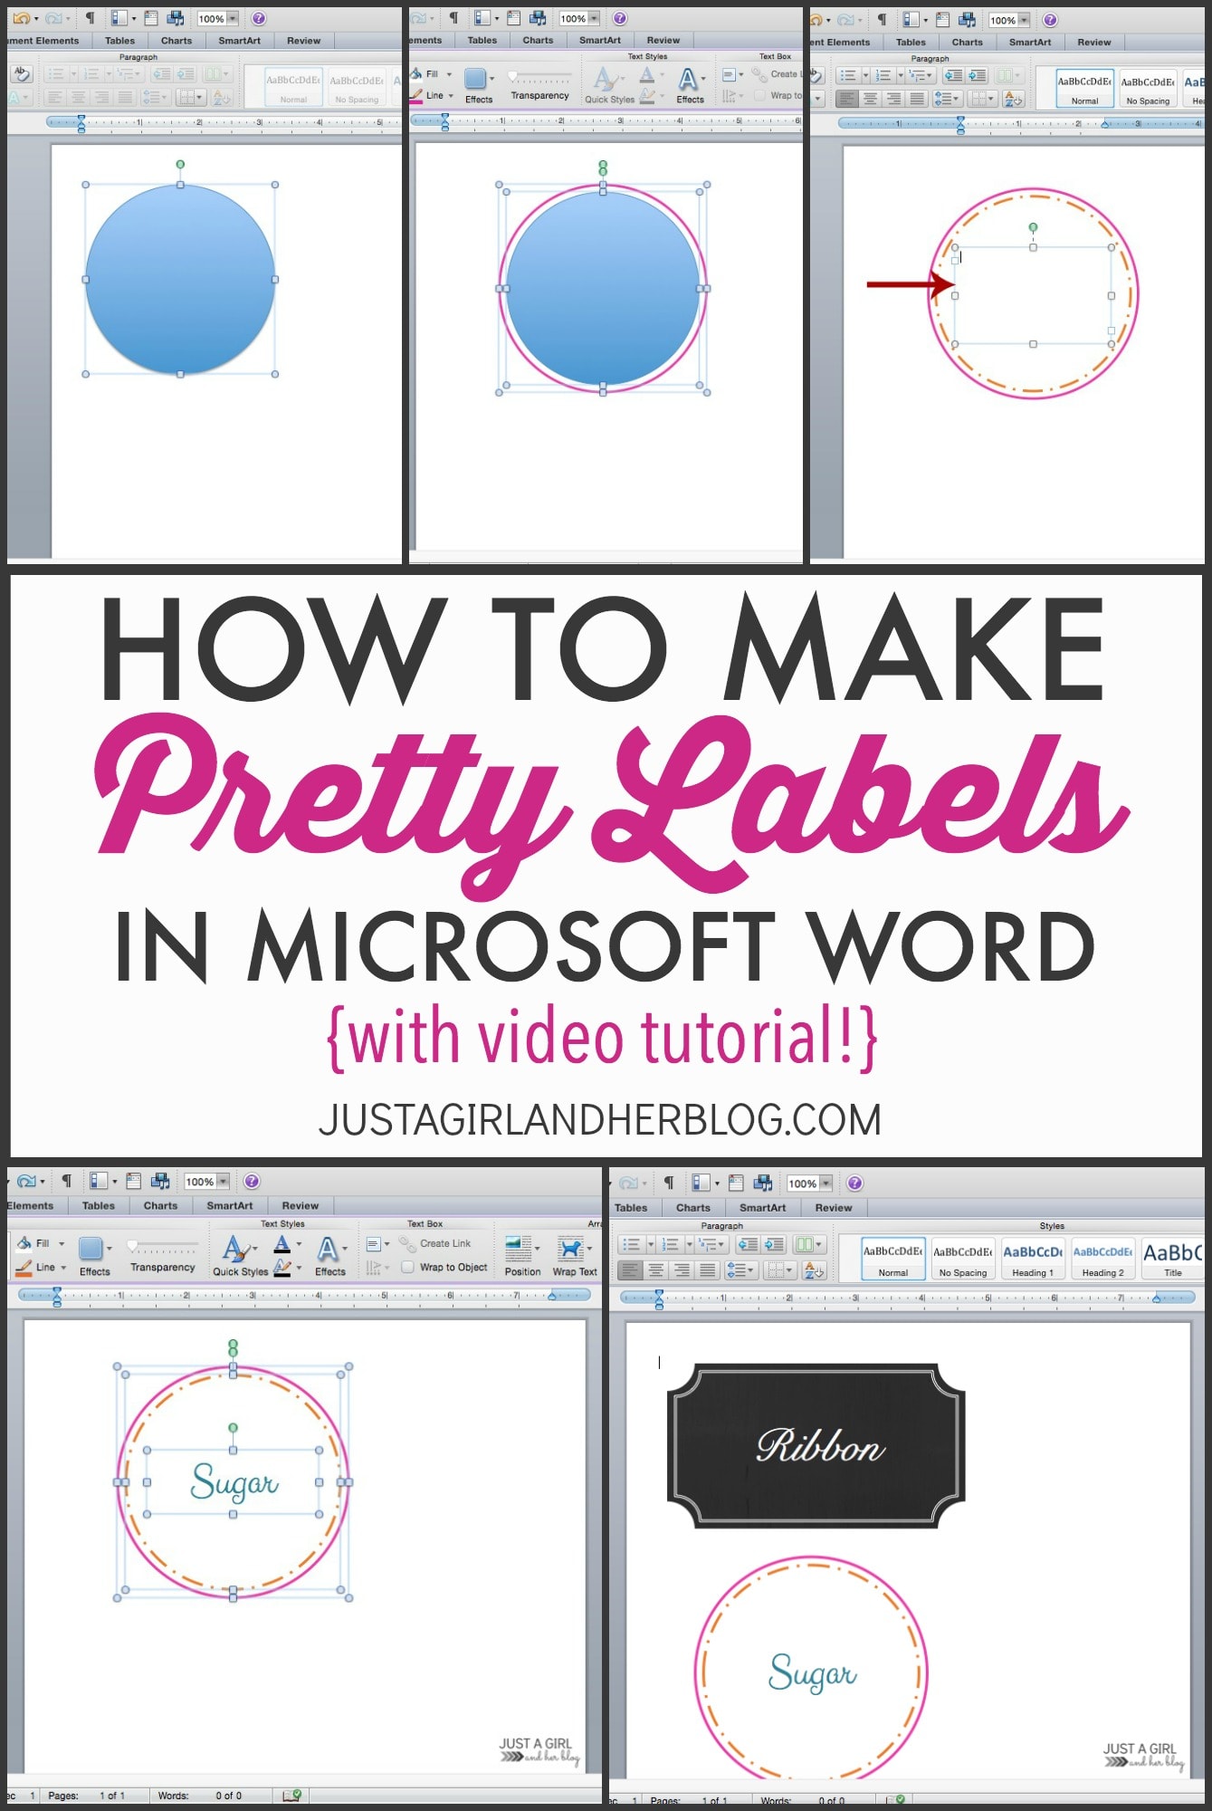This screenshot has width=1212, height=1811.
Task: Open Media Browser icon in selected Sugar label window
Action: [160, 1181]
